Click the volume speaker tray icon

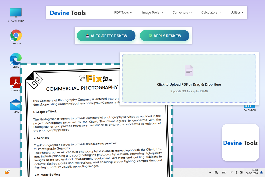236,172
